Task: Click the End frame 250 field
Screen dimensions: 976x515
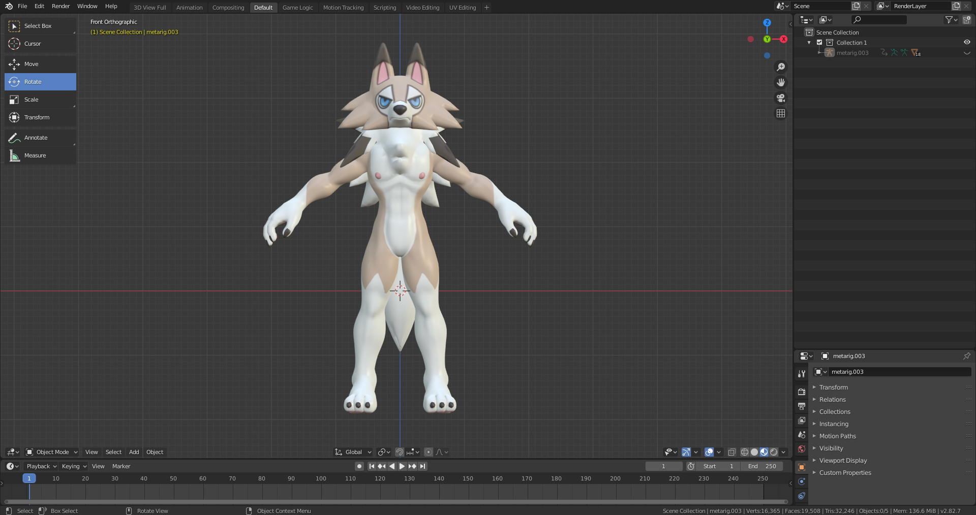Action: point(761,466)
